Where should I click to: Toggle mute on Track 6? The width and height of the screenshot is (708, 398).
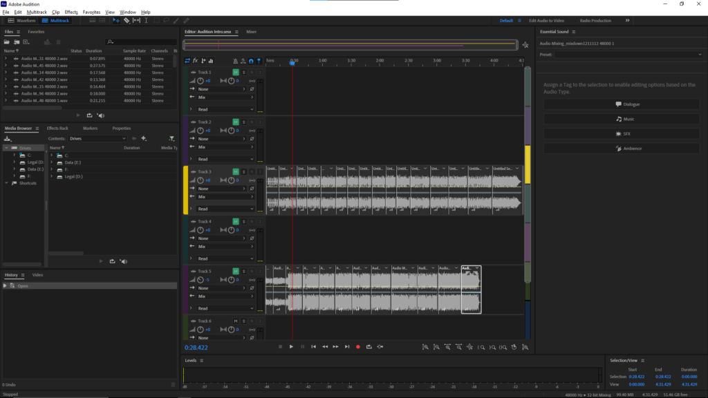click(236, 321)
